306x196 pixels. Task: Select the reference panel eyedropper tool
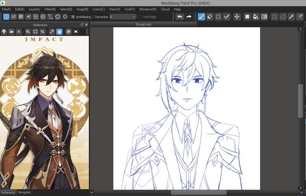tap(52, 32)
